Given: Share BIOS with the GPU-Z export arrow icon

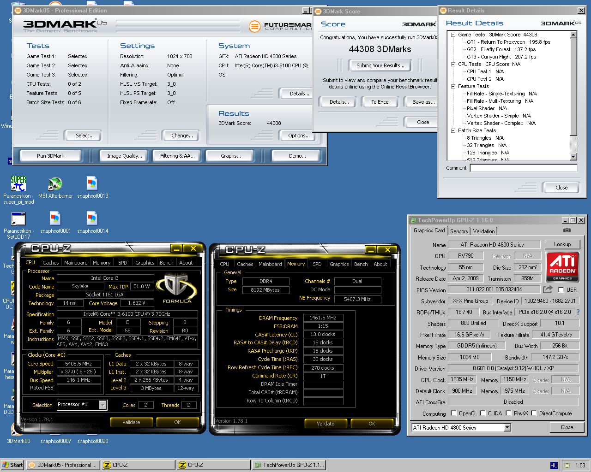Looking at the screenshot, I should point(548,289).
